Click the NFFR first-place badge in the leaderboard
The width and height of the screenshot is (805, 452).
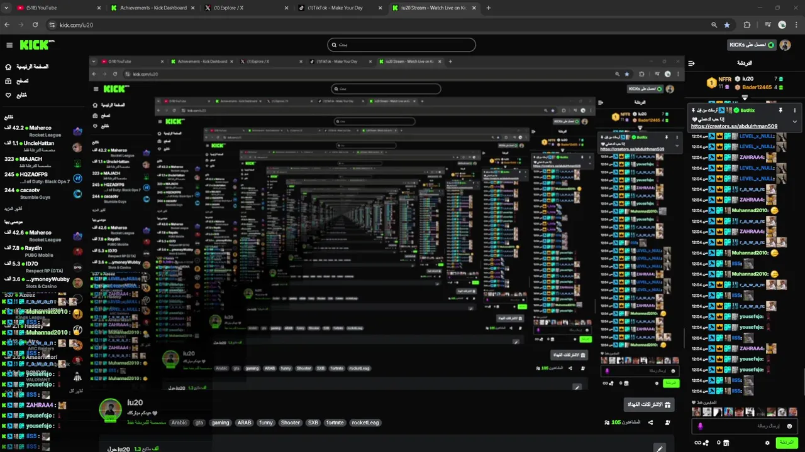pyautogui.click(x=711, y=83)
